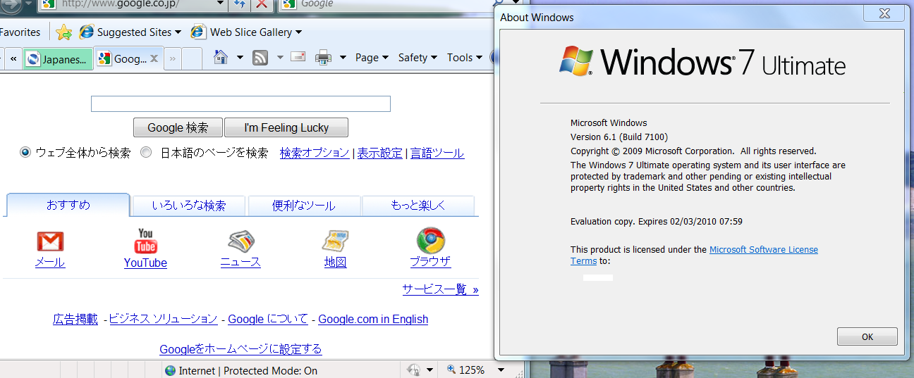Open the YouTube icon on Google page
This screenshot has width=914, height=378.
point(145,241)
